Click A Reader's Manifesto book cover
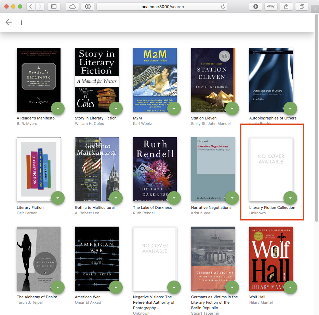The image size is (319, 315). pos(39,80)
